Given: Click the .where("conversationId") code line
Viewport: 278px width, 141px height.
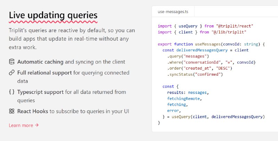Looking at the screenshot, I should click(211, 63).
